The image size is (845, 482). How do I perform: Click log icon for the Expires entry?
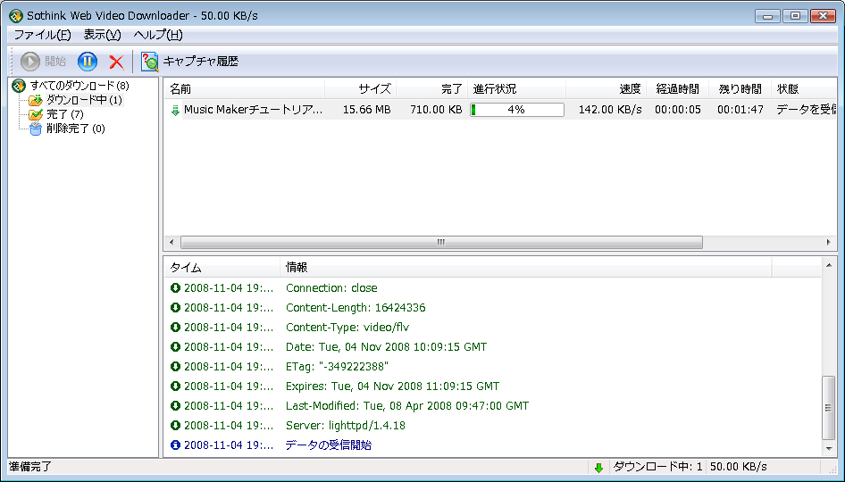[x=175, y=386]
